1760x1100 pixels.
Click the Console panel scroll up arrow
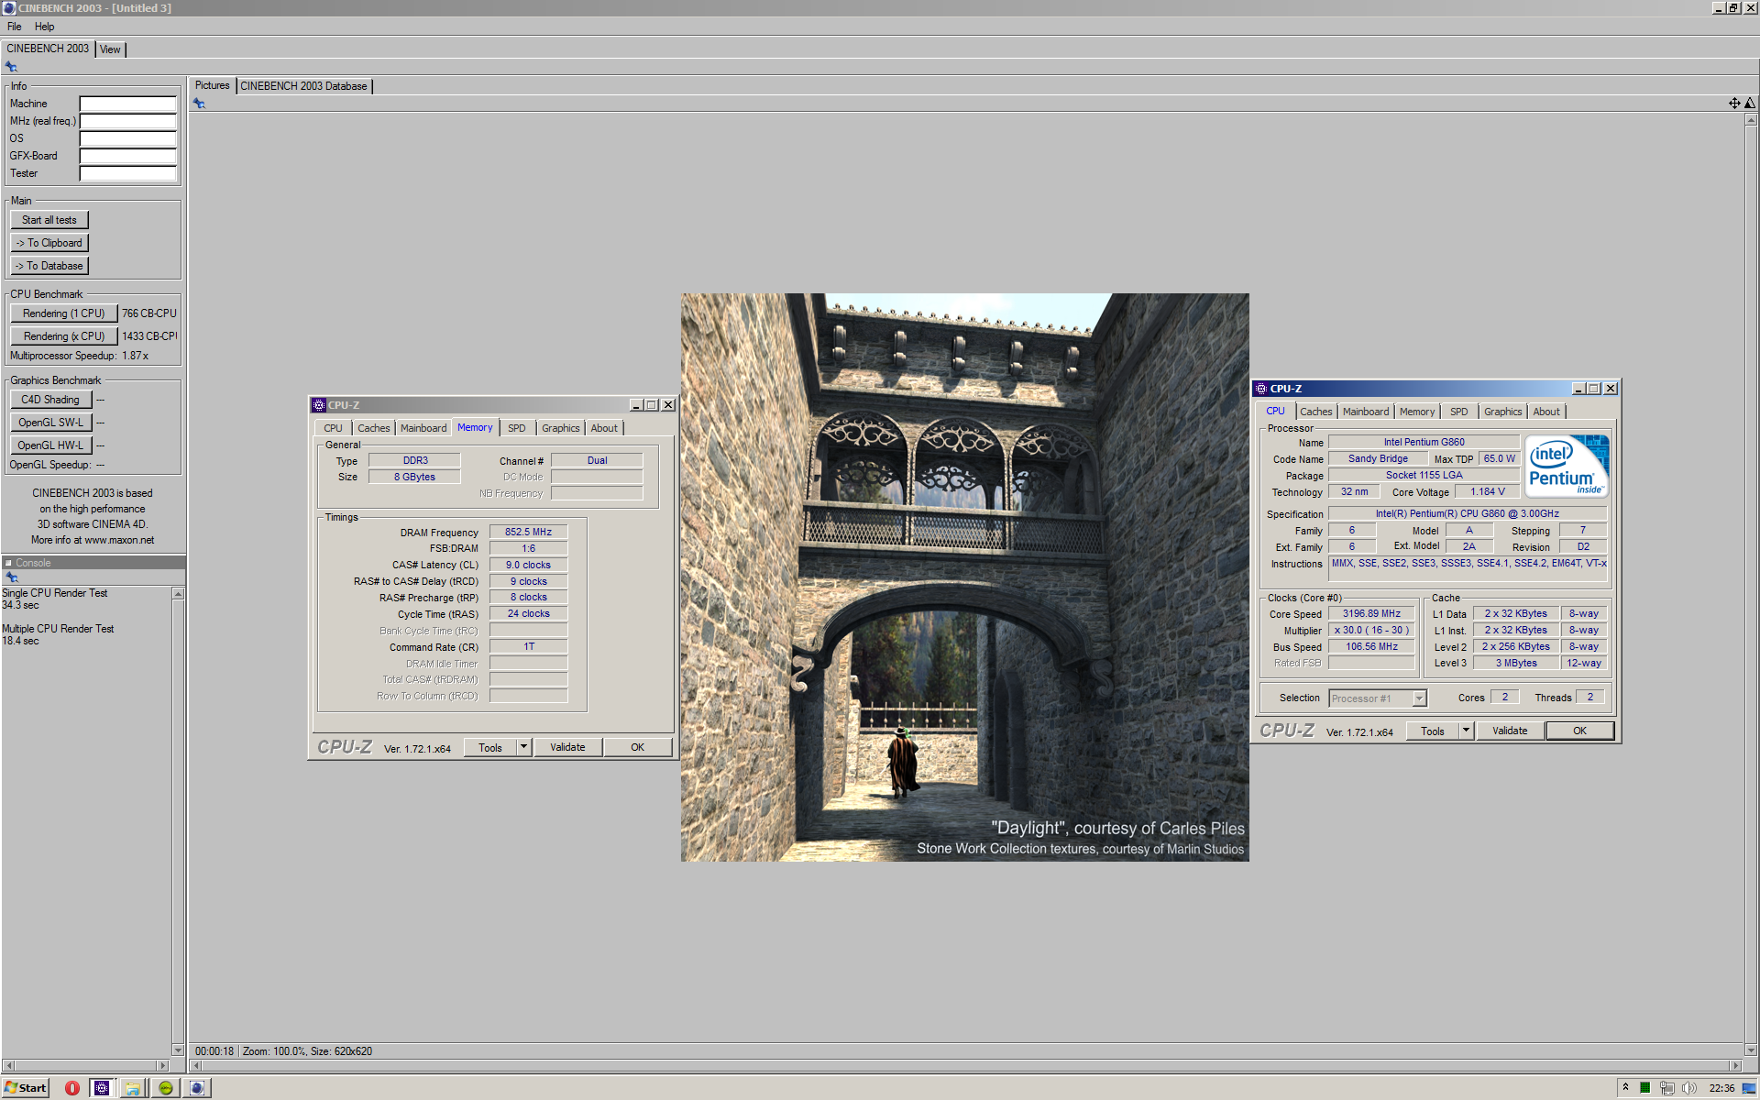tap(178, 594)
